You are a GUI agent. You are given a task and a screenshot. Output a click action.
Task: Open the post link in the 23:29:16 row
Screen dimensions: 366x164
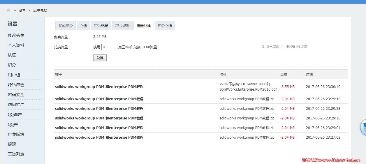click(x=99, y=118)
